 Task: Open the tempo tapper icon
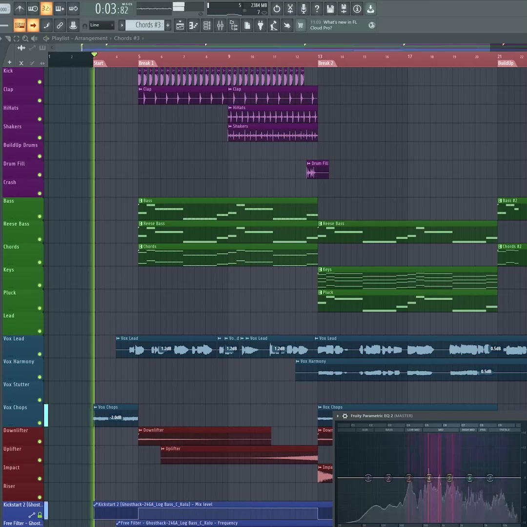click(274, 25)
